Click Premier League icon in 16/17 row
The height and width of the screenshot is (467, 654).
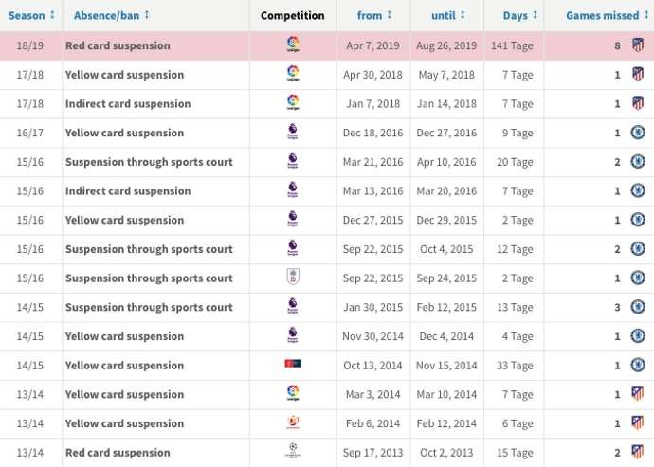coord(292,133)
